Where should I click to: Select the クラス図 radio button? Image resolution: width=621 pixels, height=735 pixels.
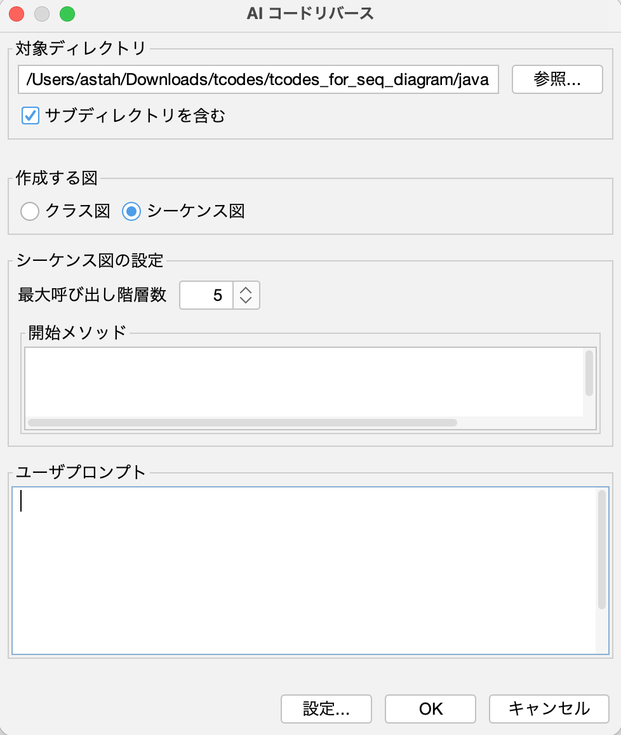[30, 211]
